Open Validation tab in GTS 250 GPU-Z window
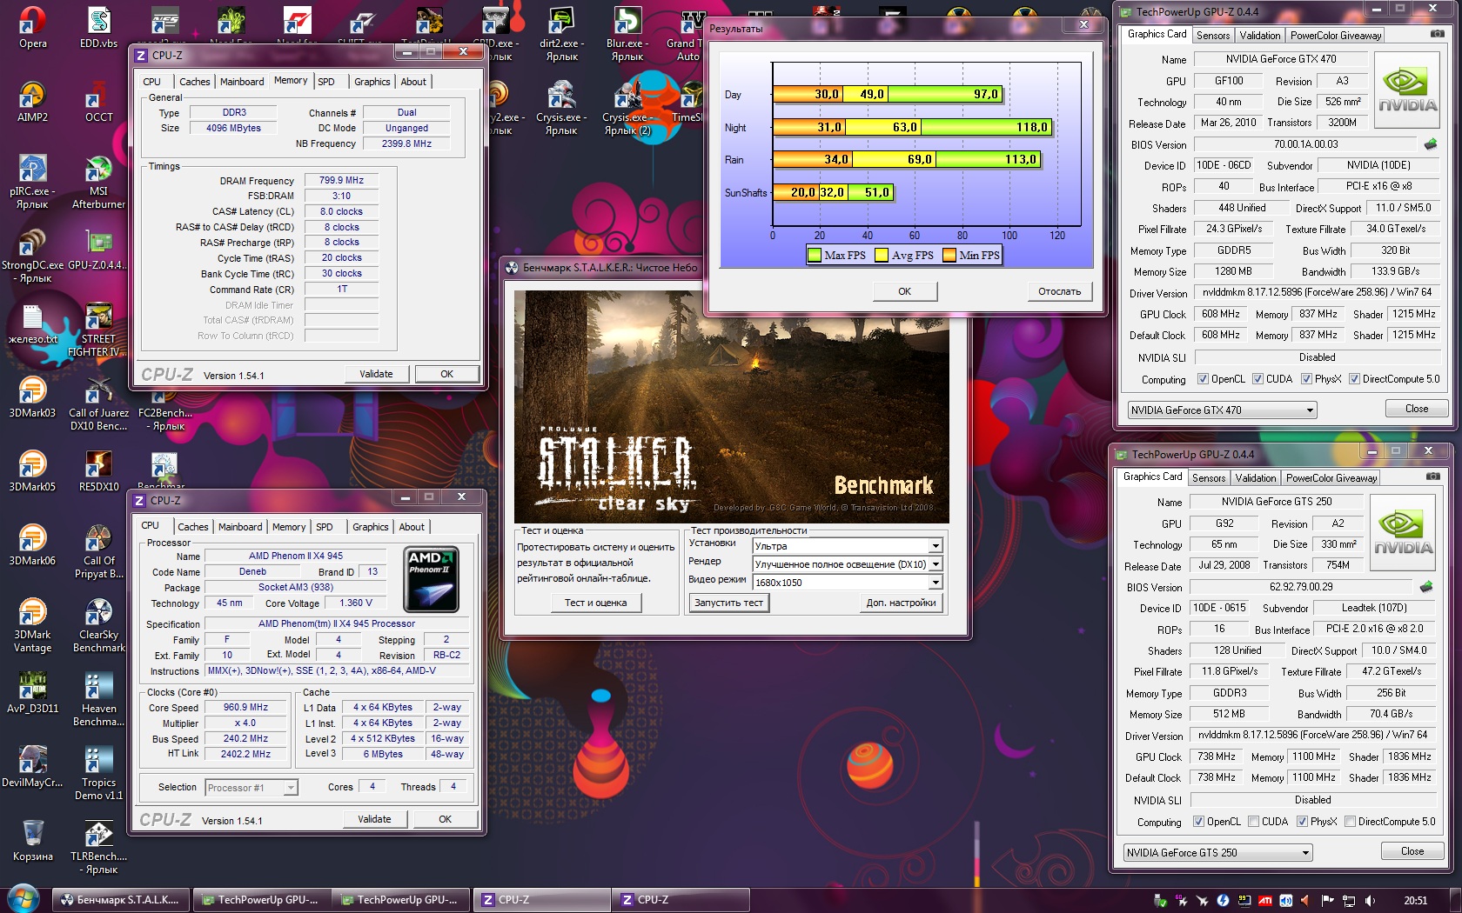1462x913 pixels. 1256,478
